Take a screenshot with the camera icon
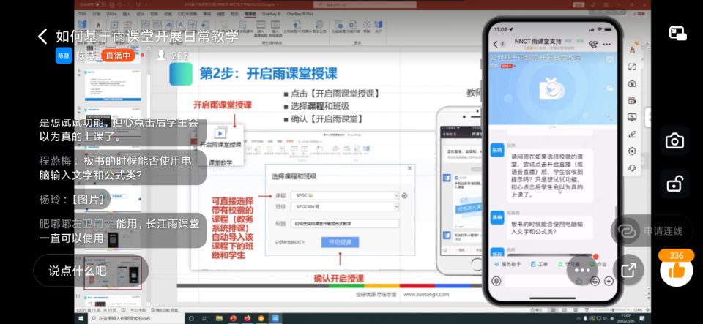The width and height of the screenshot is (703, 324). pos(674,141)
